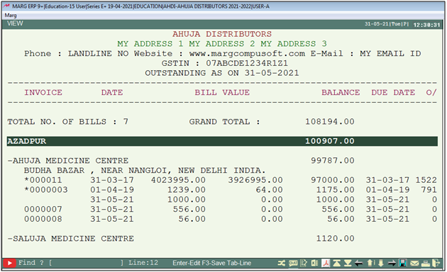Export report to Excel icon
Image resolution: width=447 pixels, height=272 pixels.
click(314, 263)
